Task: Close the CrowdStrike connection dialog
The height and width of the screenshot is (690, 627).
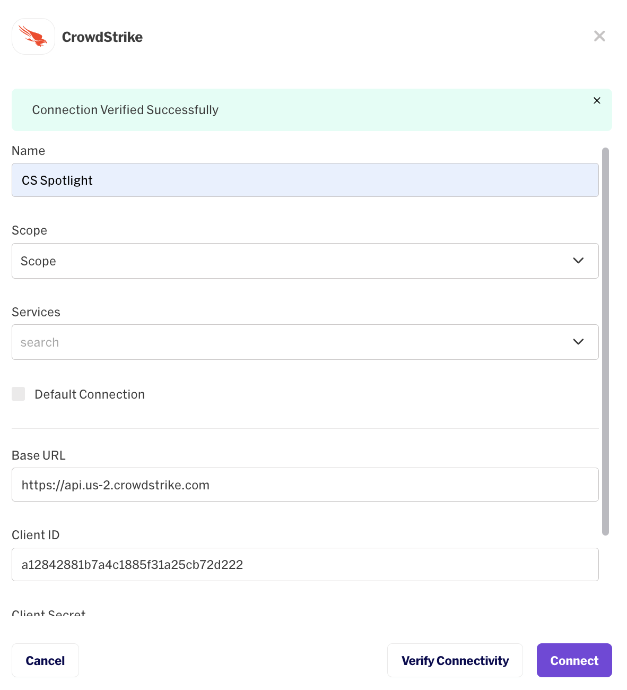Action: point(599,36)
